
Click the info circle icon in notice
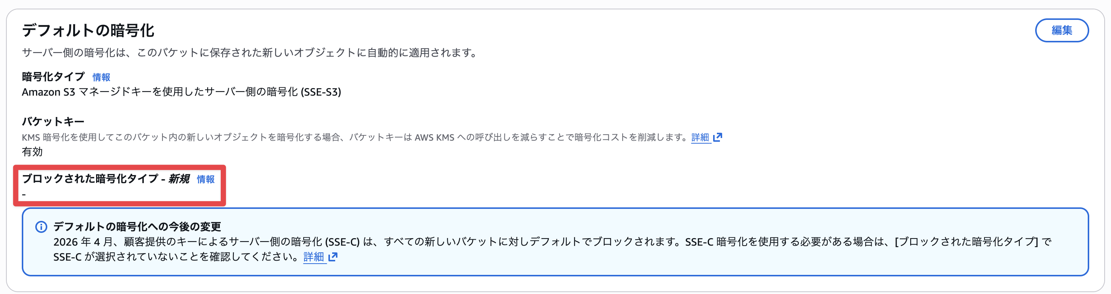[41, 227]
